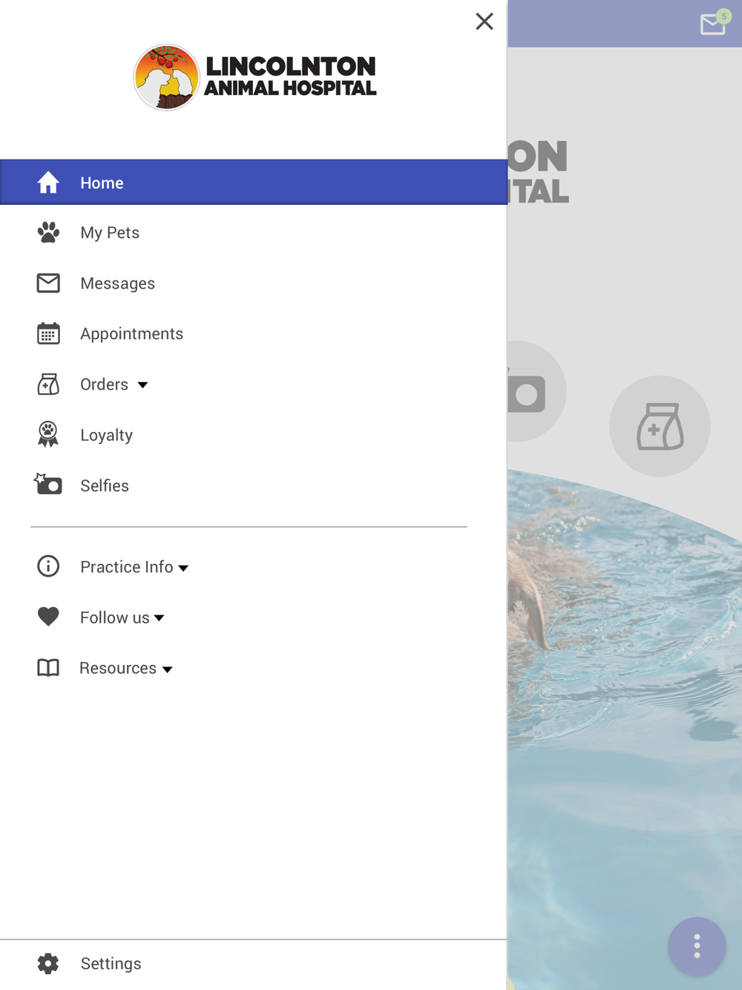Open the Messages label in menu
This screenshot has height=990, width=742.
click(x=117, y=283)
